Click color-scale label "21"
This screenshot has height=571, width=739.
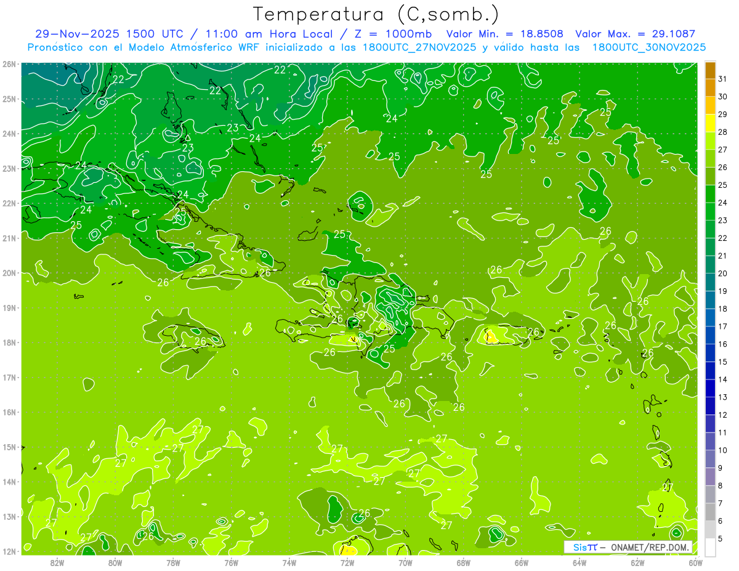[723, 256]
